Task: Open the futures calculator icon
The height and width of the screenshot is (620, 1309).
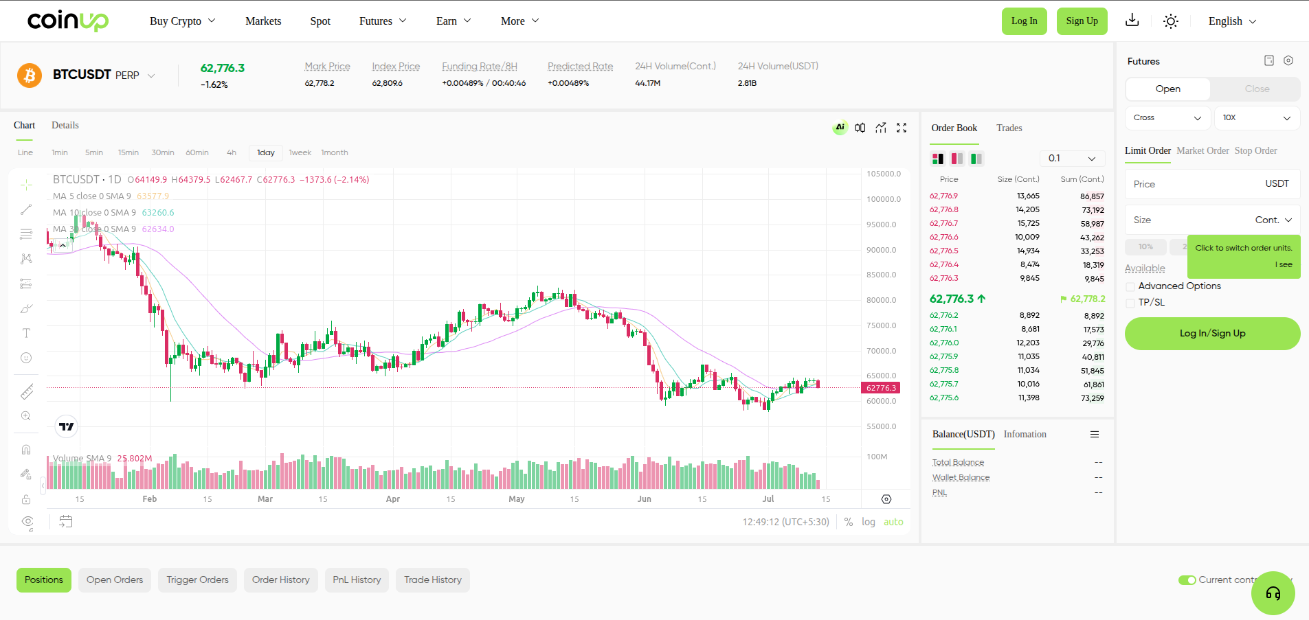Action: [1269, 60]
